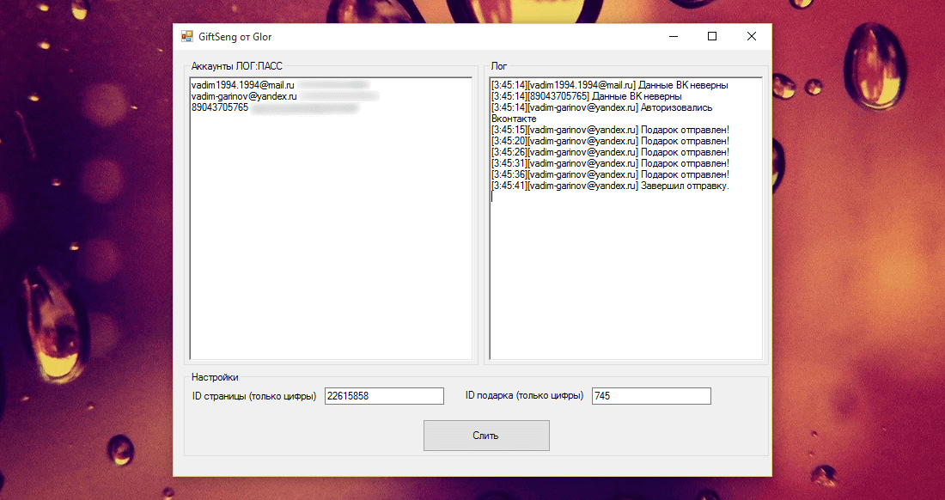945x500 pixels.
Task: Click the 3:45:36 Подарок отправлен log line
Action: 610,174
